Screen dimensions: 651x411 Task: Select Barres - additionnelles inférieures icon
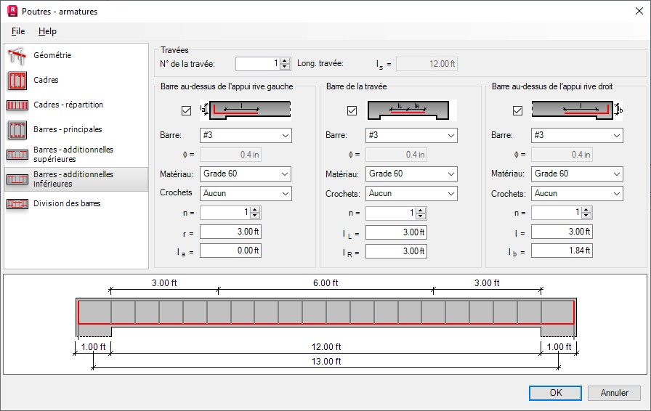coord(17,179)
